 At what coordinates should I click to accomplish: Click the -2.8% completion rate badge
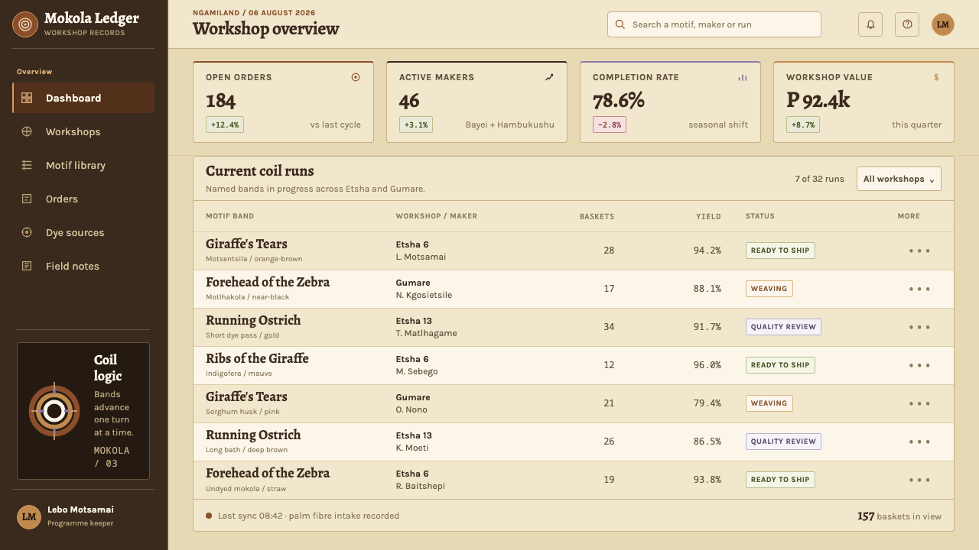(x=610, y=125)
